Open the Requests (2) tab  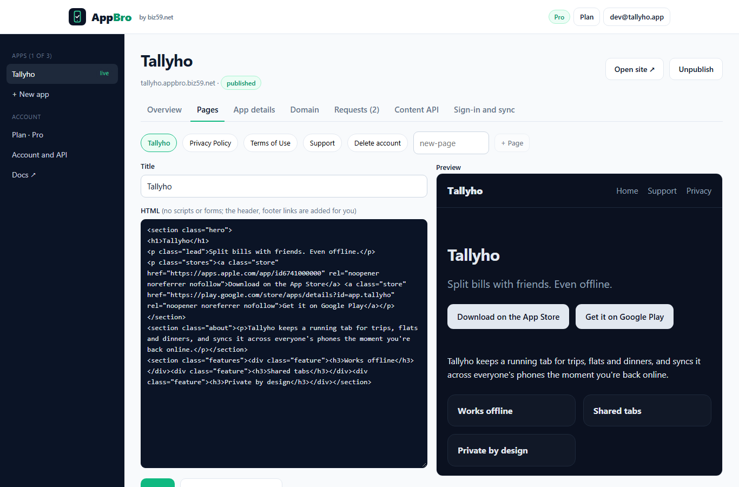357,110
